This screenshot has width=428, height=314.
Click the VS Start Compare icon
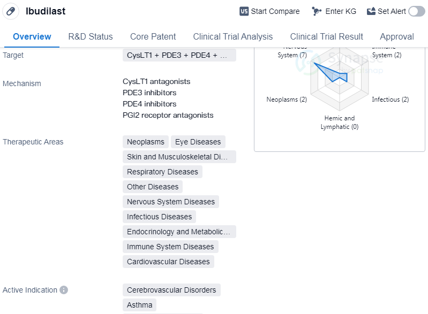click(x=244, y=11)
